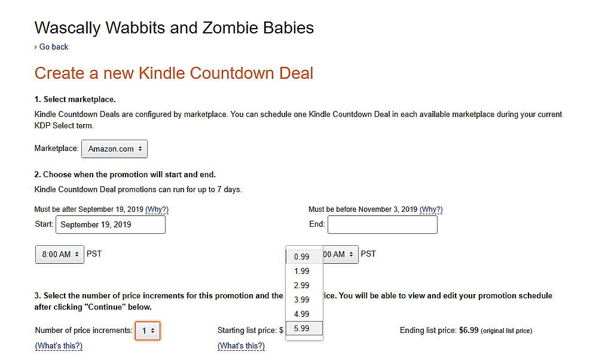Open the start time 8:00 AM dropdown
This screenshot has width=596, height=361.
click(x=60, y=254)
